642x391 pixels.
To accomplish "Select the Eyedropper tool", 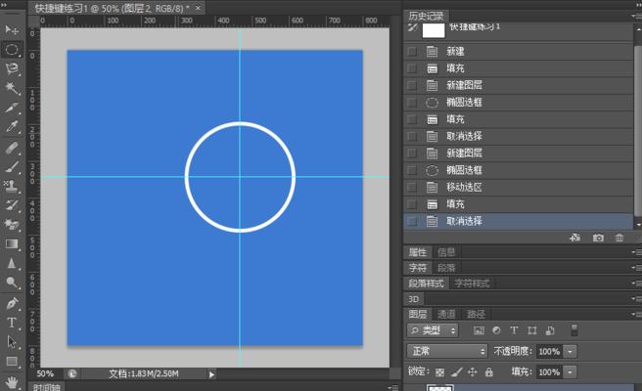I will (x=12, y=126).
